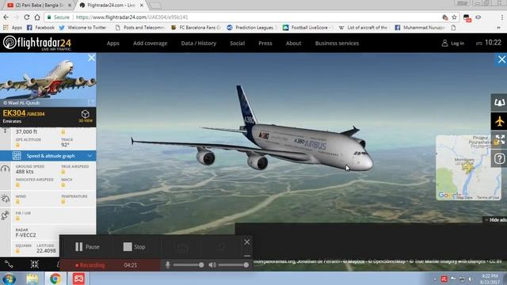507x285 pixels.
Task: Click the locked FIR/UIR icon
Action: pos(17,218)
